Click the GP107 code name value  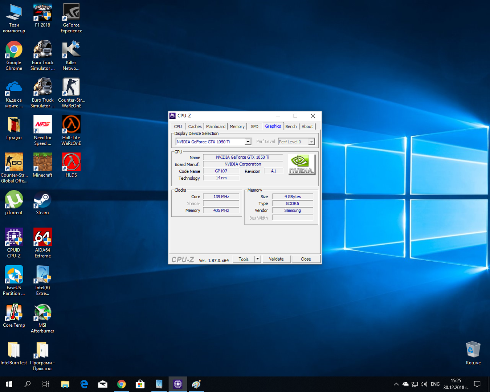pyautogui.click(x=221, y=171)
